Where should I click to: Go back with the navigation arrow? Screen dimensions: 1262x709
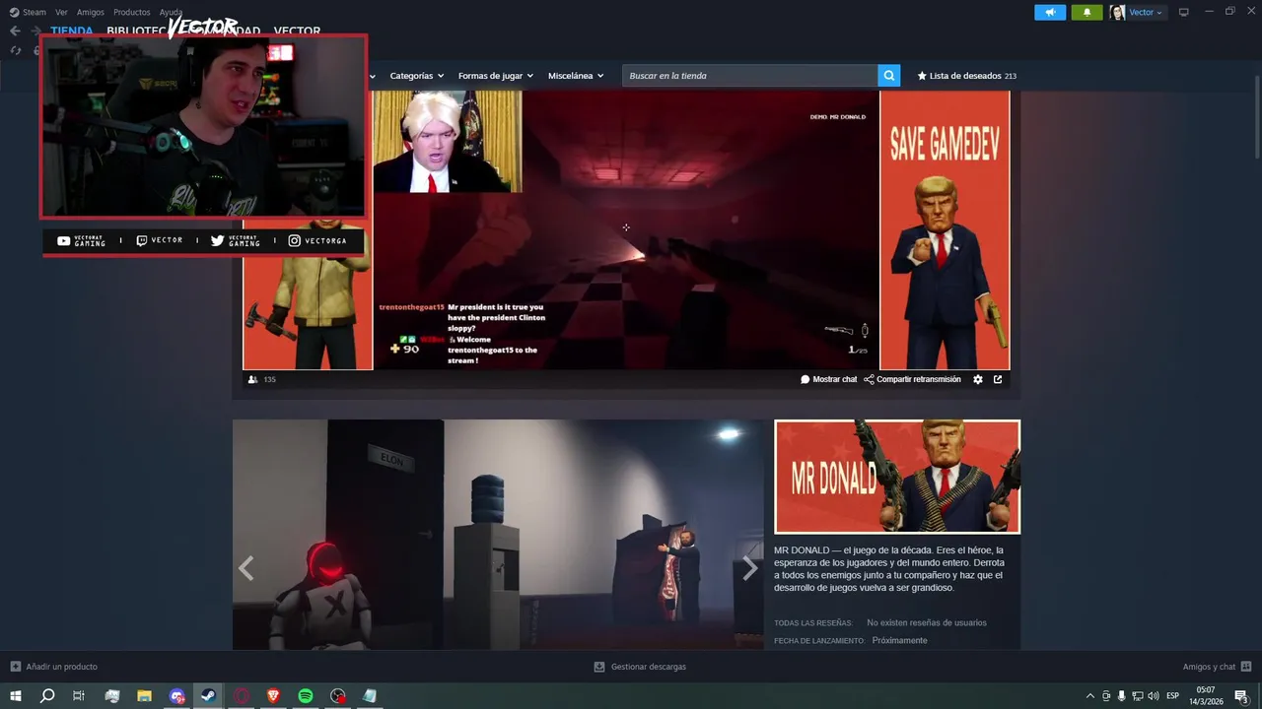tap(15, 31)
